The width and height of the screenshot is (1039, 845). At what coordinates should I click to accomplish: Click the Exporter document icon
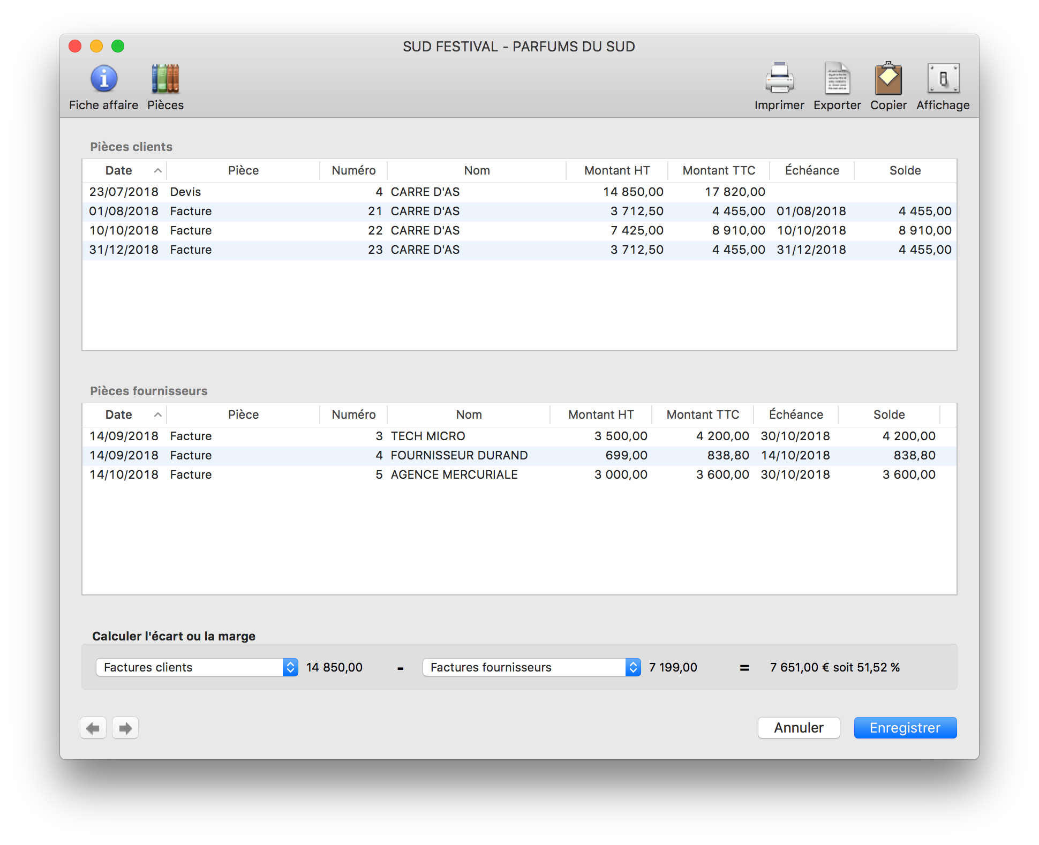tap(837, 79)
